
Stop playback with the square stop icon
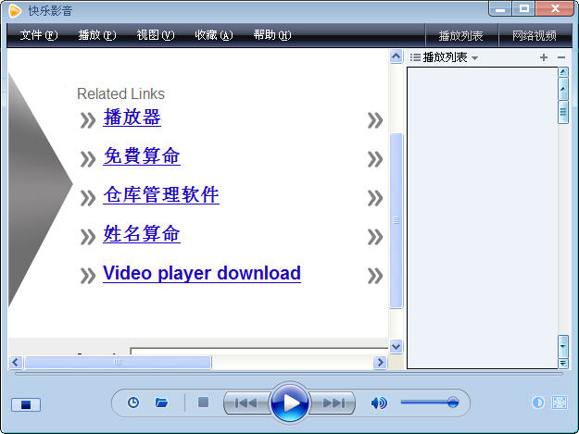coord(203,403)
